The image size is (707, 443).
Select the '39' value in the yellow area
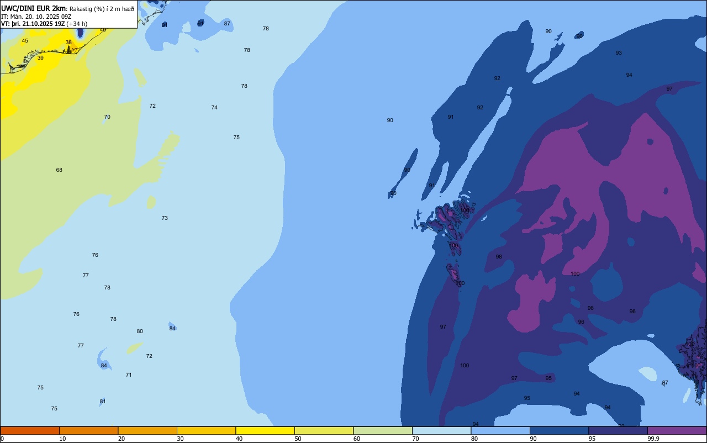(x=40, y=58)
